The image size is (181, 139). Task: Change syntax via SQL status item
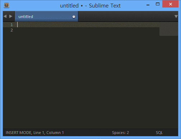point(159,133)
